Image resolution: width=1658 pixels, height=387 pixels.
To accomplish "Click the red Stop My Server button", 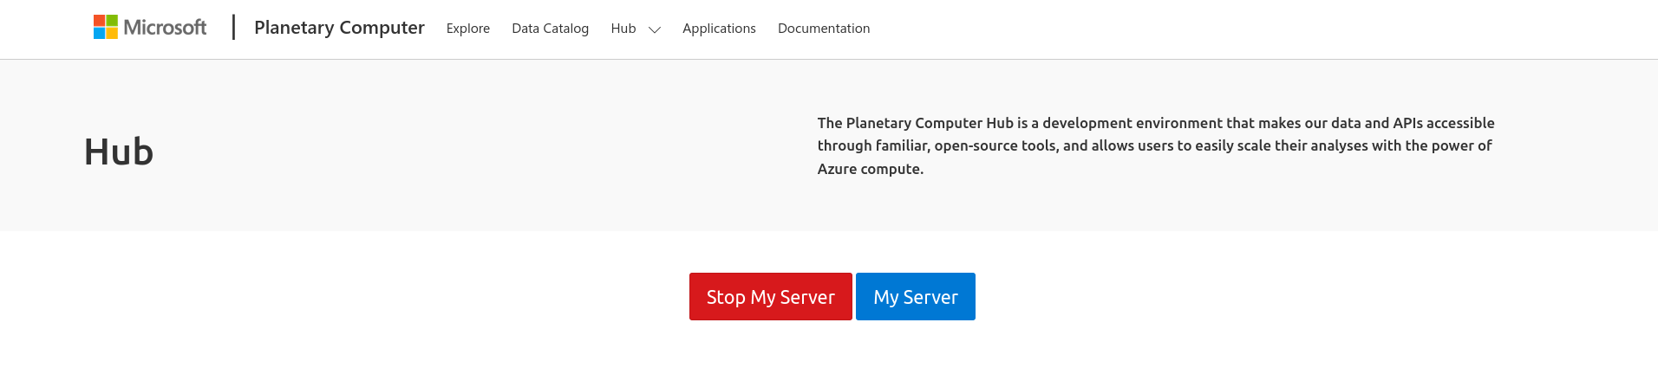I will (x=771, y=297).
